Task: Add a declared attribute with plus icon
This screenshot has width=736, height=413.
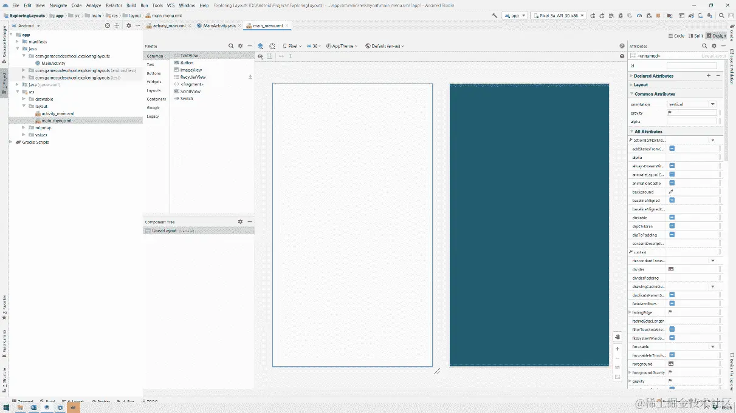Action: pyautogui.click(x=709, y=76)
